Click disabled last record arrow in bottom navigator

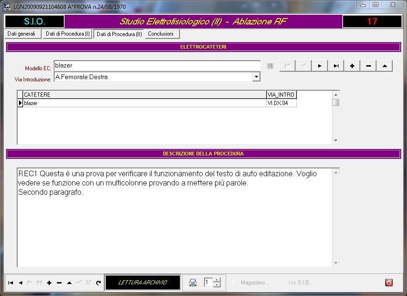pyautogui.click(x=39, y=283)
